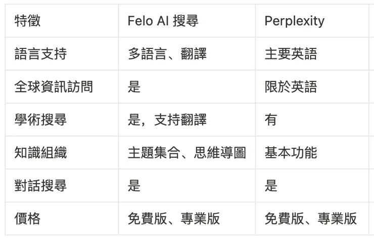Click the 特徵 header cell
Screen dimensions: 374x241
[x=28, y=21]
